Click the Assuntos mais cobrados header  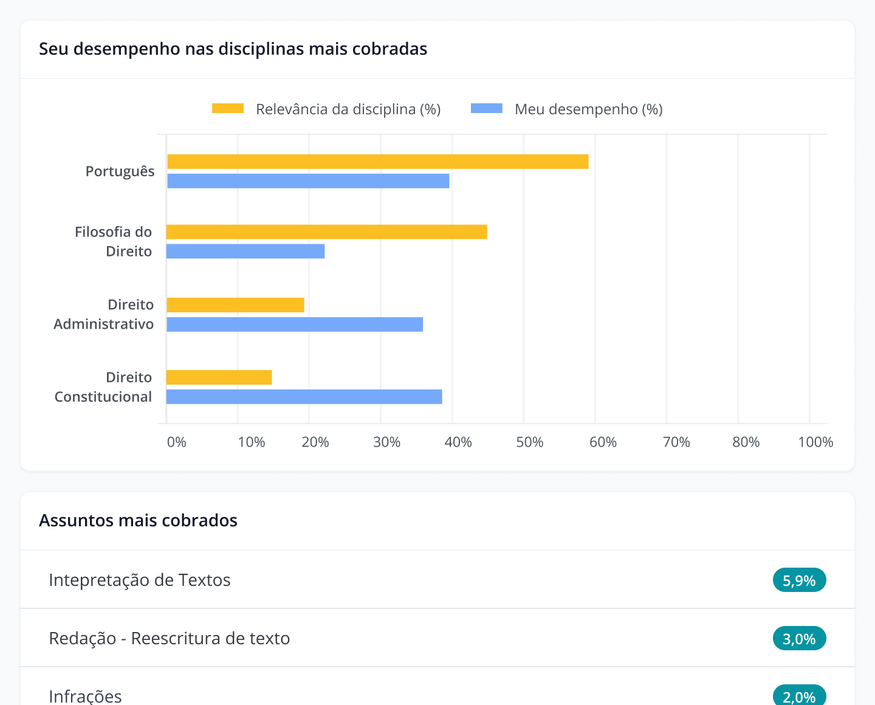point(139,520)
